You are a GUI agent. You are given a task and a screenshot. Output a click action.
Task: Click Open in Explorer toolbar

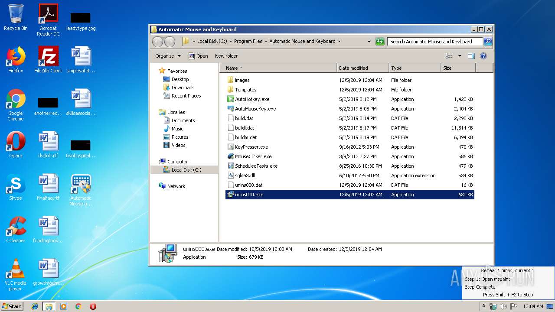(198, 56)
